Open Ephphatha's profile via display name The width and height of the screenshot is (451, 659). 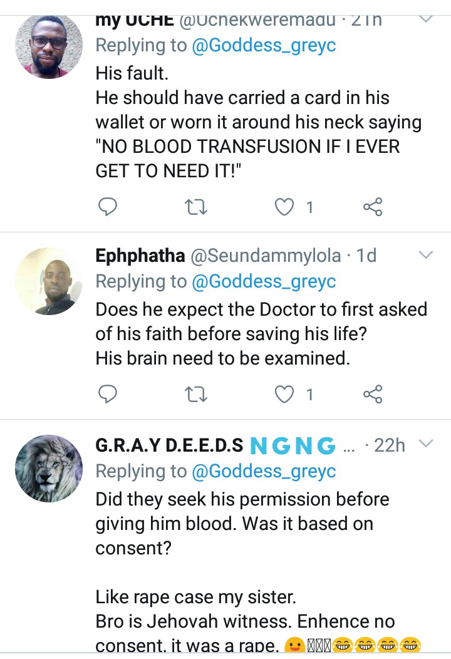coord(140,256)
